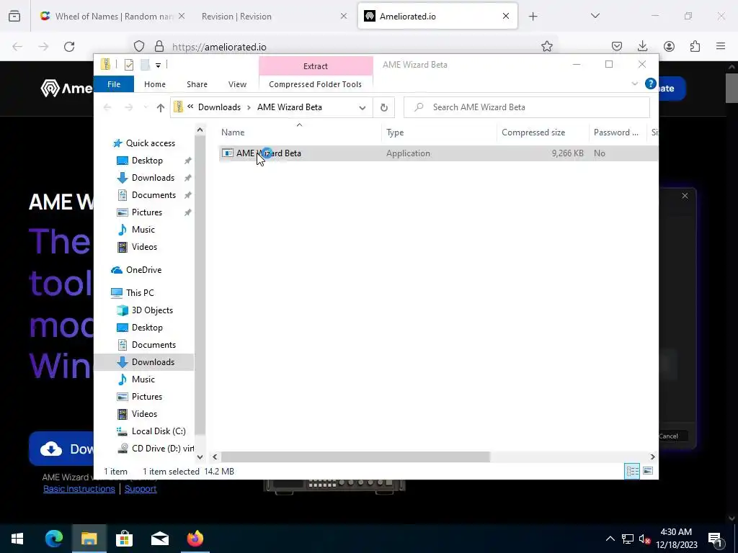Screen dimensions: 738x553
Task: Launch Microsoft Edge from taskbar
Action: coord(53,539)
